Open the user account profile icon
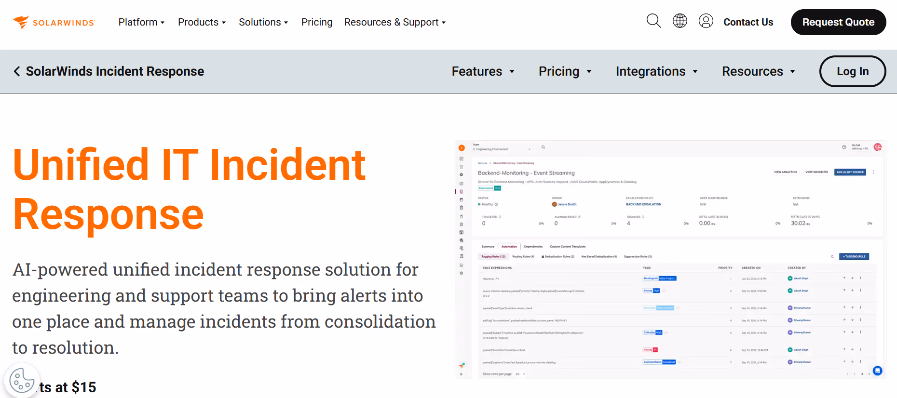The height and width of the screenshot is (398, 897). (706, 21)
